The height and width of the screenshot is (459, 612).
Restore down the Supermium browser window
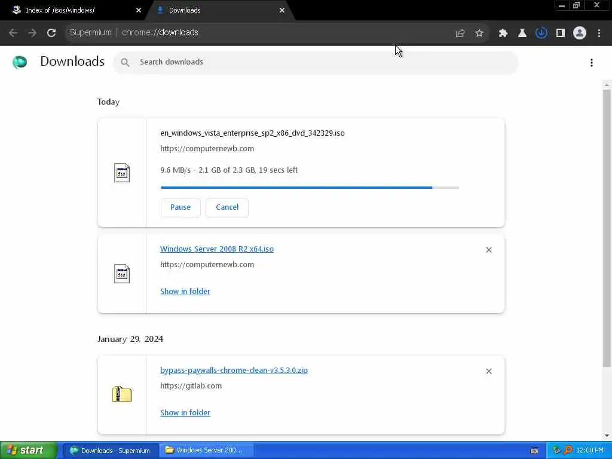(x=576, y=5)
